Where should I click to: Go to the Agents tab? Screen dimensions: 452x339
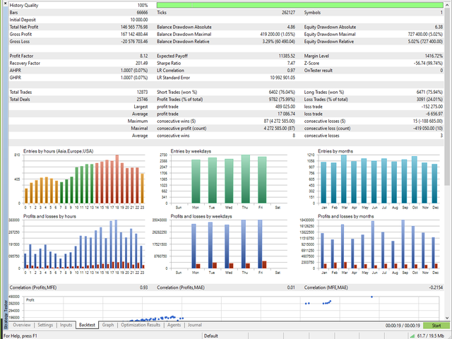[x=174, y=325]
